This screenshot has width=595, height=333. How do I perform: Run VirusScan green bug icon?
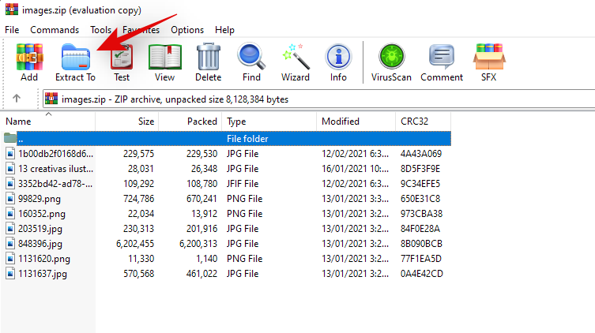(391, 57)
